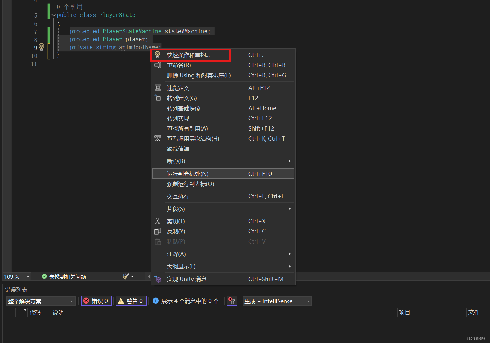
Task: Select 剪切(T) menu entry
Action: click(x=223, y=221)
